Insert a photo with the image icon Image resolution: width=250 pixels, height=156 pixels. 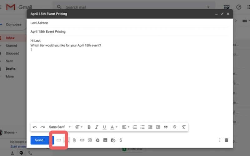pos(105,140)
